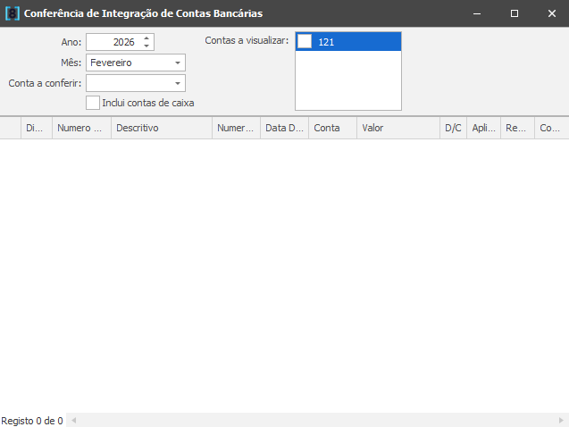The width and height of the screenshot is (569, 427).
Task: Click the application icon in the title bar
Action: point(12,13)
